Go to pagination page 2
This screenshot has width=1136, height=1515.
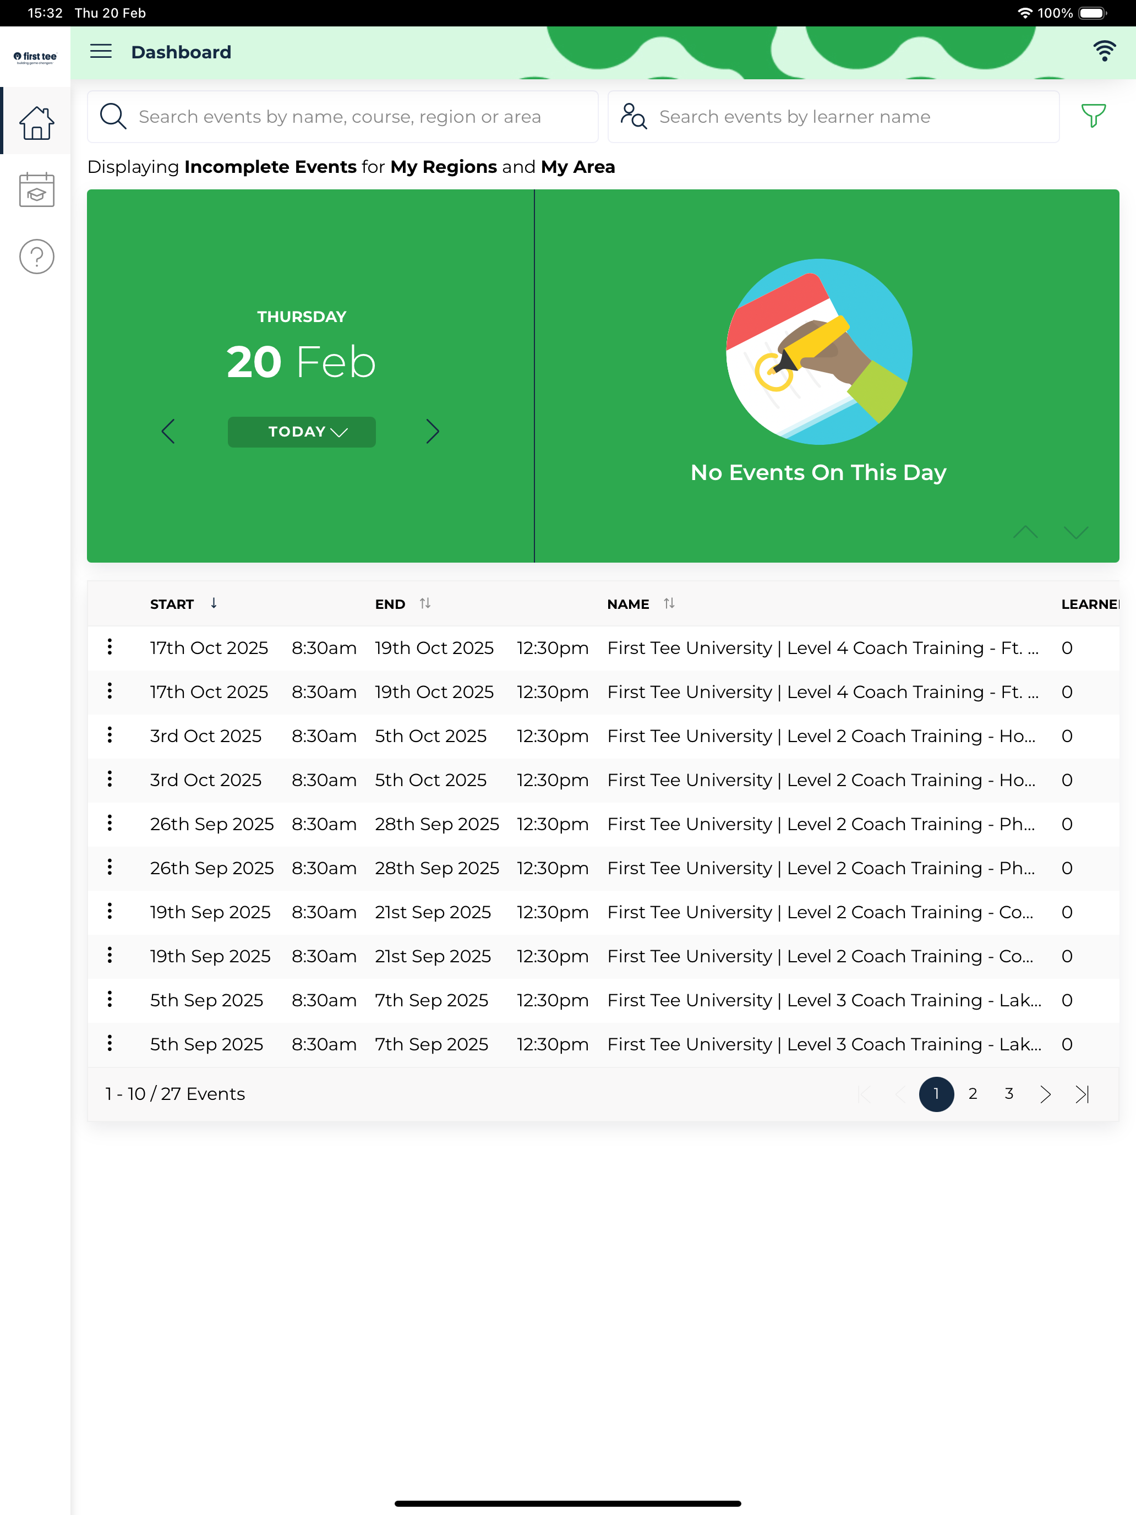point(973,1094)
